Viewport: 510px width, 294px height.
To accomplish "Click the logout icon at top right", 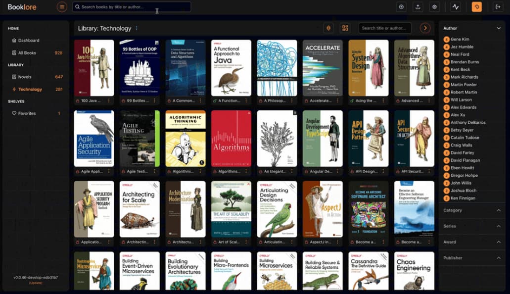I will point(498,7).
